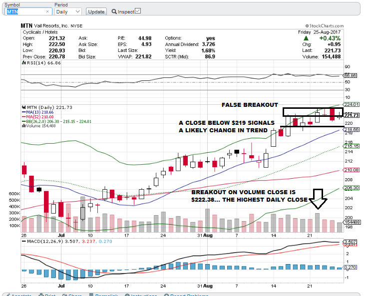The width and height of the screenshot is (370, 296).
Task: Click the RSI indicator legend icon
Action: click(x=24, y=63)
